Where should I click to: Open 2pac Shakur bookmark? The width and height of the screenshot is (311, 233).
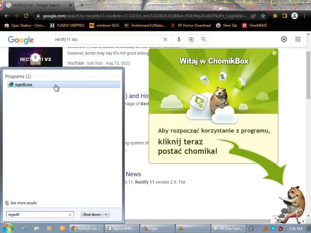(25, 25)
